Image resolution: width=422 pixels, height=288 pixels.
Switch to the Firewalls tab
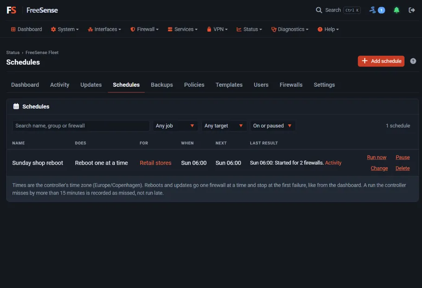(291, 85)
